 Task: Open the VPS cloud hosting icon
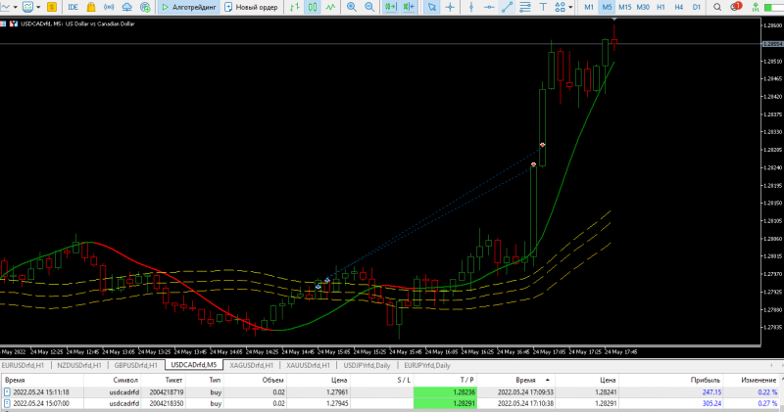[127, 7]
